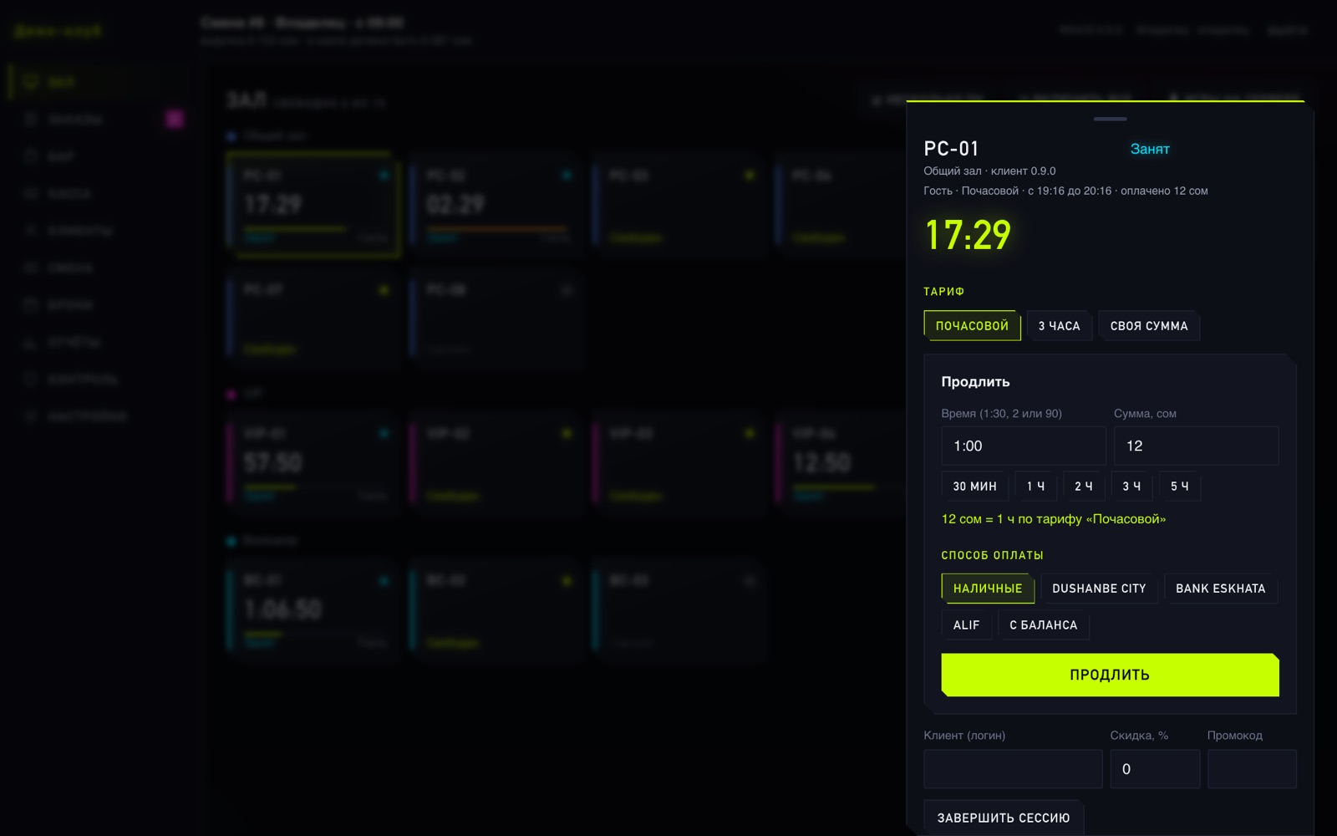
Task: Select Наличные as payment method
Action: coord(988,589)
